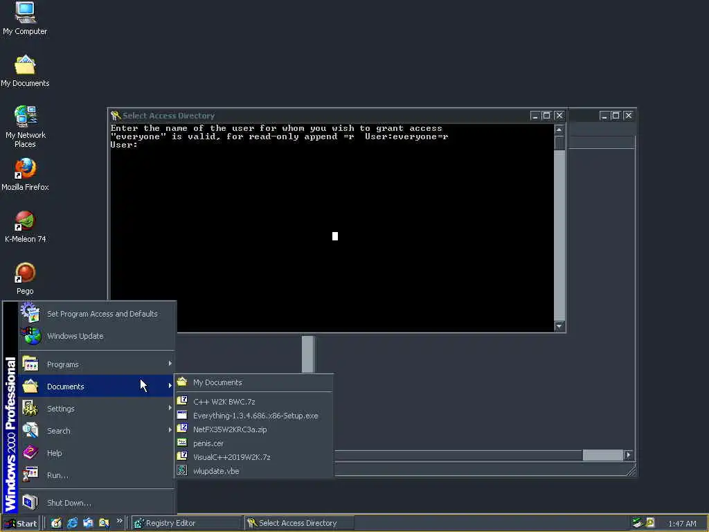Viewport: 709px width, 532px height.
Task: Click the Safely Remove Hardware tray icon
Action: tap(638, 523)
